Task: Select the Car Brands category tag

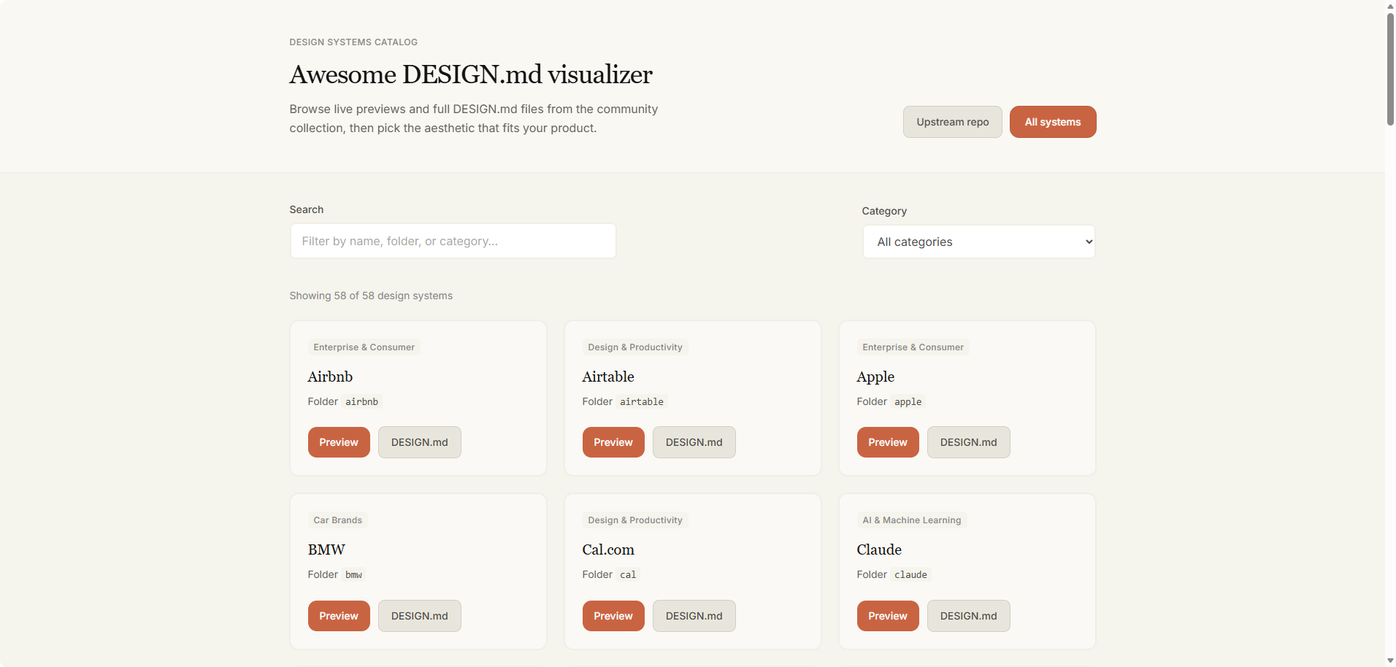Action: click(337, 520)
